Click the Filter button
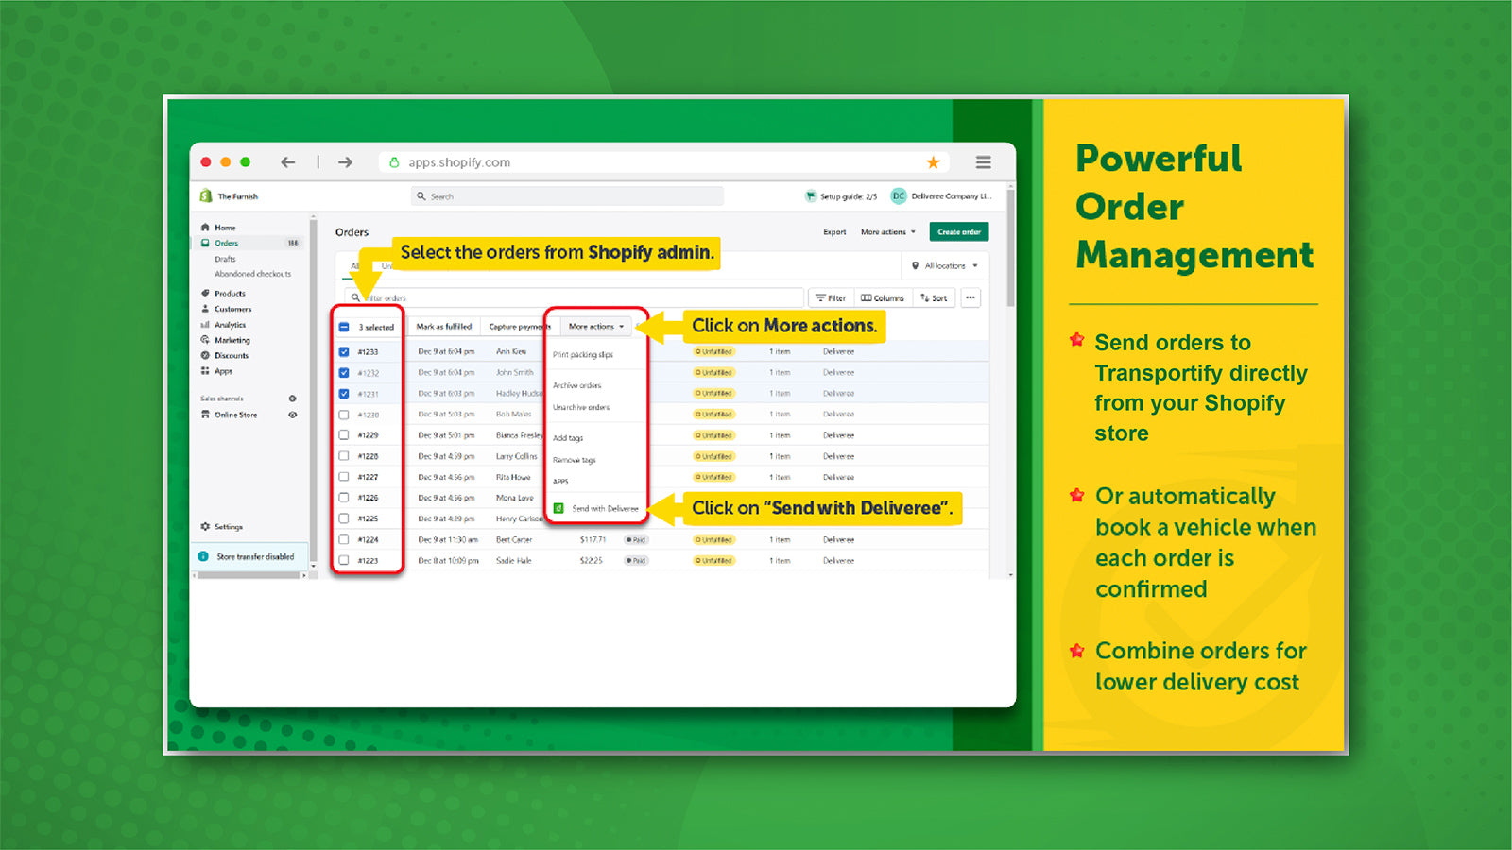 831,297
